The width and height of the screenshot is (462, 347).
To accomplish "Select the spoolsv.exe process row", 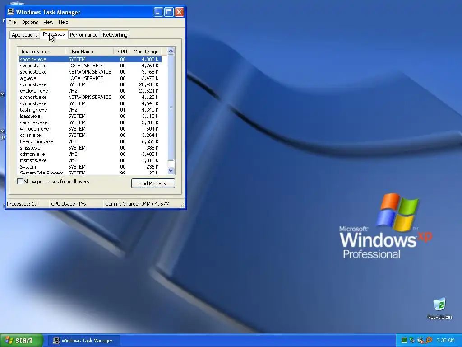I will pos(90,59).
